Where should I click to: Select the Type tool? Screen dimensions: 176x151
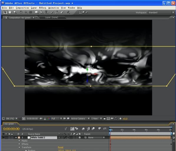pyautogui.click(x=46, y=12)
